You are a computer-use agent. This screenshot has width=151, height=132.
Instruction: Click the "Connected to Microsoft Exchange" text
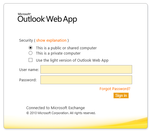coord(55,108)
